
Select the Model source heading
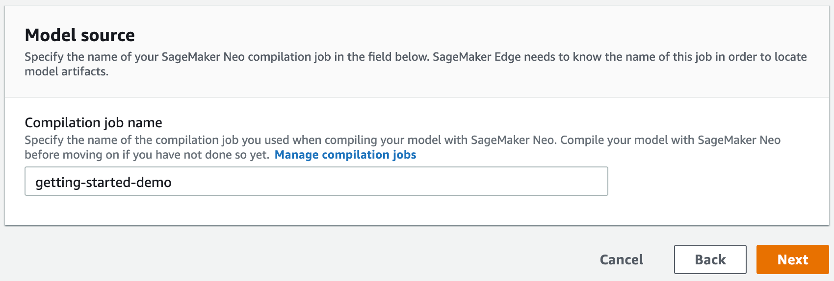click(79, 35)
